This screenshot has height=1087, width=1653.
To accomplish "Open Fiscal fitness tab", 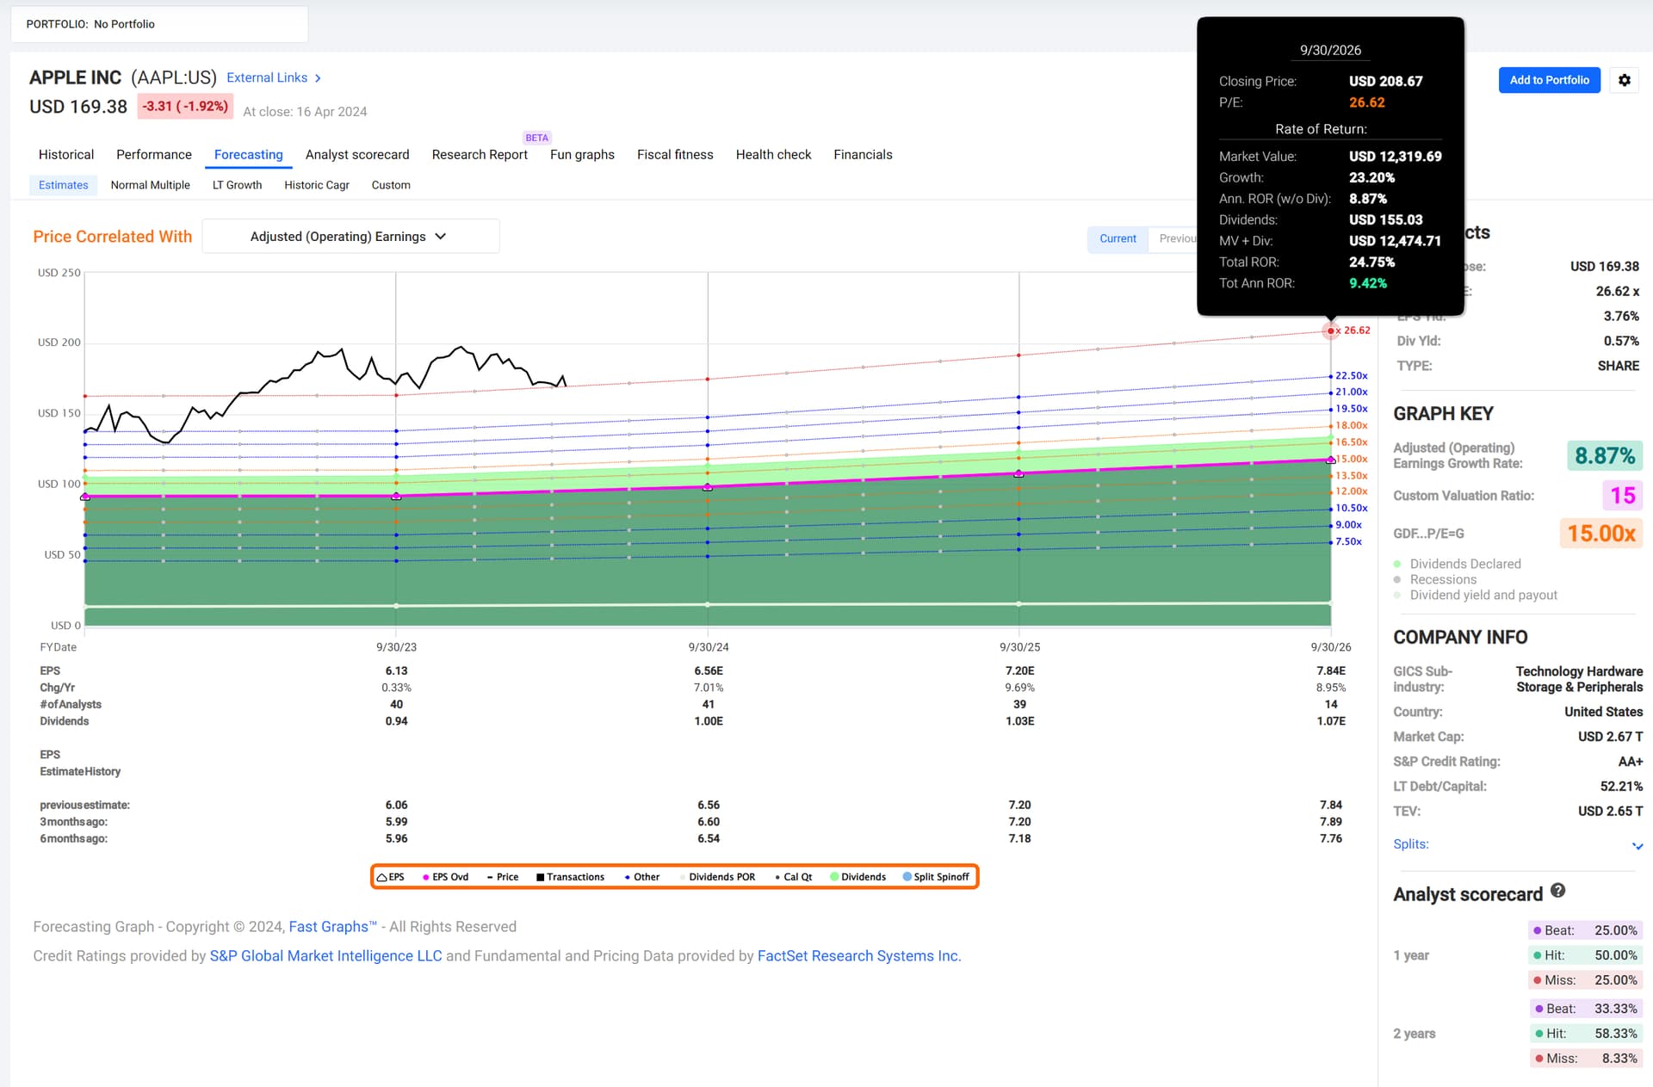I will coord(675,155).
